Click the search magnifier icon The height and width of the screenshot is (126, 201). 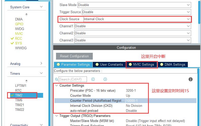coord(57,79)
